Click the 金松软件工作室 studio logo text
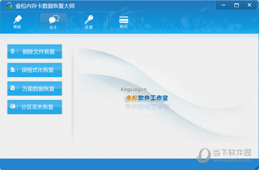This screenshot has height=170, width=259. click(x=147, y=98)
